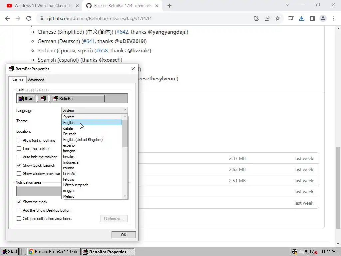Viewport: 341px width, 256px height.
Task: Open the media control icon in Chrome's toolbar
Action: point(291,19)
